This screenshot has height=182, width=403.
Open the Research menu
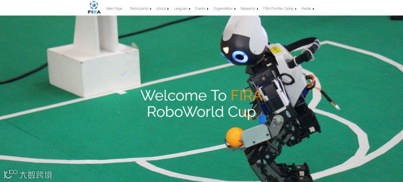pyautogui.click(x=248, y=9)
